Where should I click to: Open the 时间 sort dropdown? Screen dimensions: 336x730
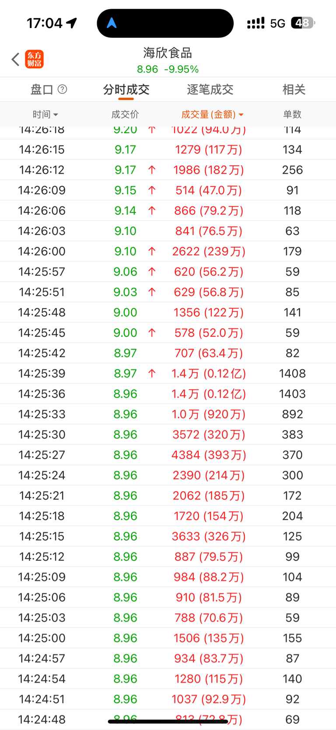pos(45,114)
